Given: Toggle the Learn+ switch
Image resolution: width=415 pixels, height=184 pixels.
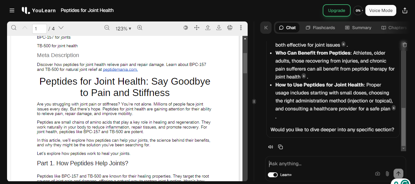Looking at the screenshot, I should point(273,175).
